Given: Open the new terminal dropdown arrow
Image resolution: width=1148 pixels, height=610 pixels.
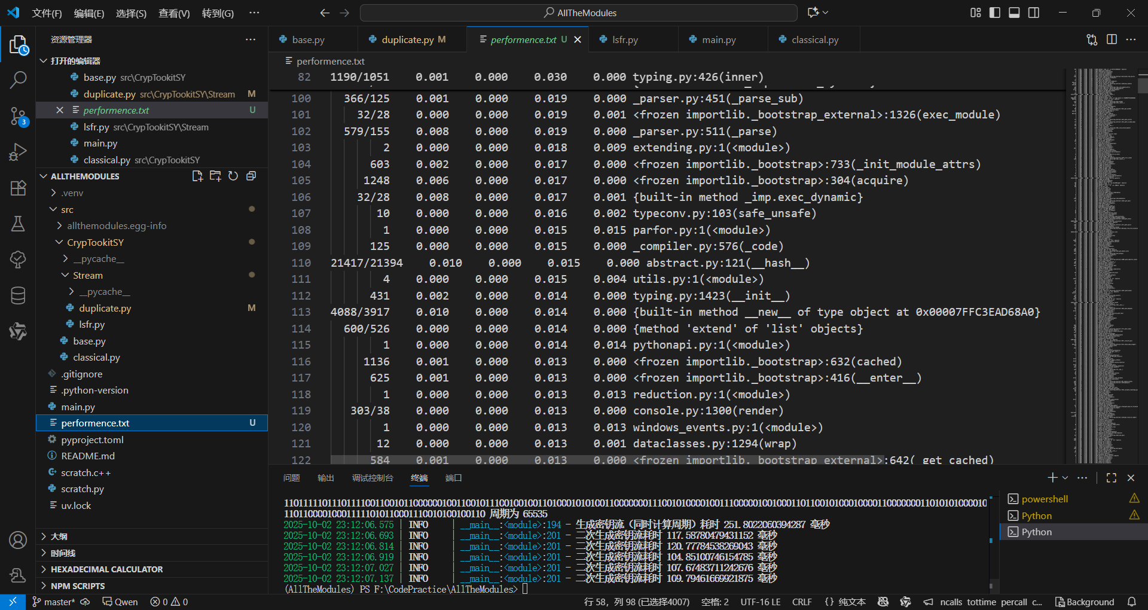Looking at the screenshot, I should click(x=1065, y=478).
